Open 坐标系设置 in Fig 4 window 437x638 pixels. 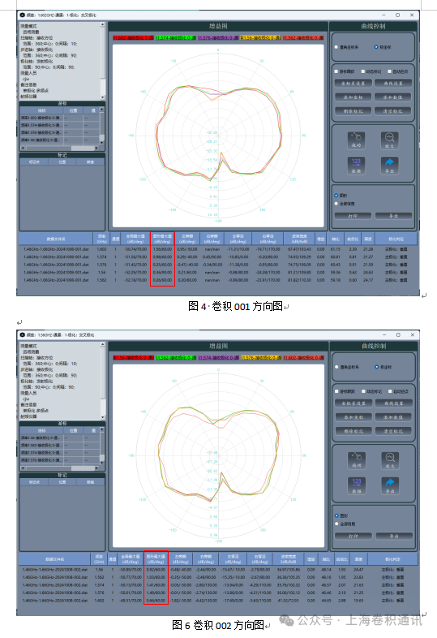point(353,84)
